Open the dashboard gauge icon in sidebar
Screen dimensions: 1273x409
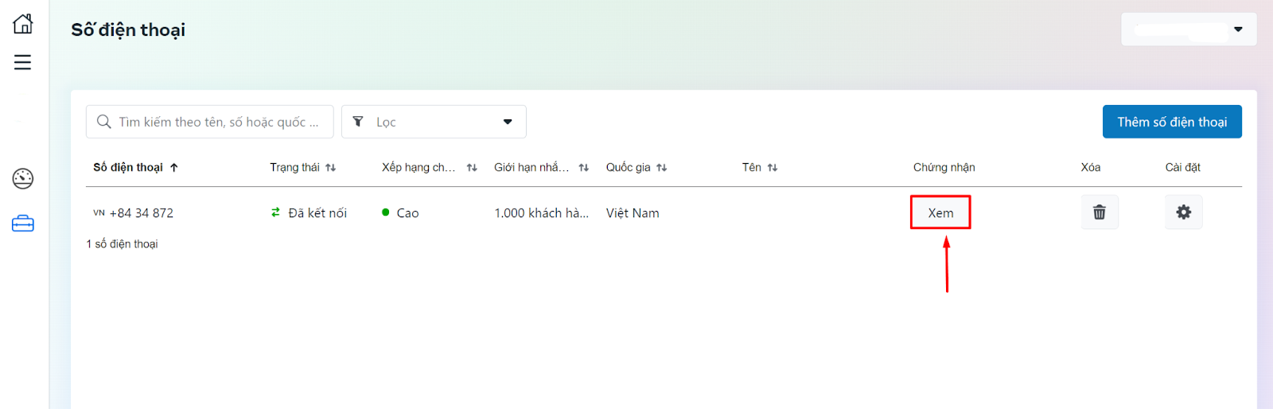pos(23,178)
